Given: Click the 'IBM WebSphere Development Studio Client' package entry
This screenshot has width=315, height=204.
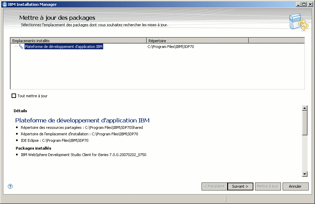Looking at the screenshot, I should tap(83, 155).
